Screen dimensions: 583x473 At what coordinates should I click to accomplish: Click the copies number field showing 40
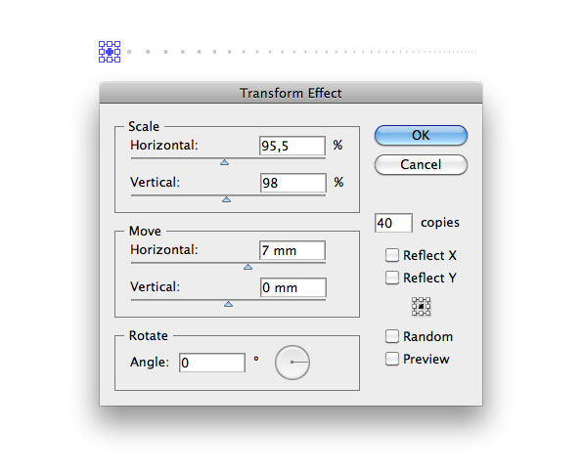(393, 223)
